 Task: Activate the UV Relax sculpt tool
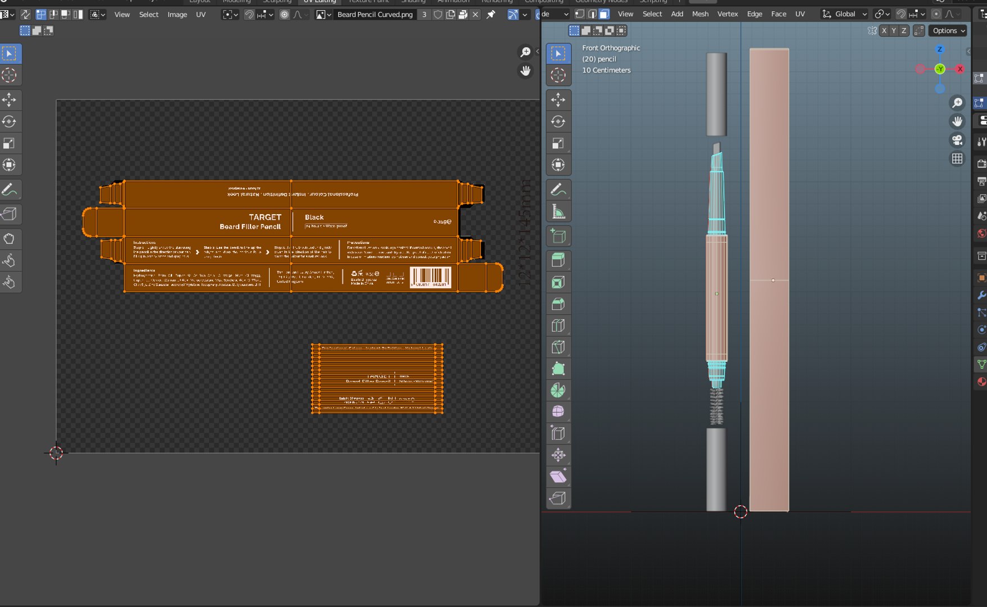(x=10, y=261)
